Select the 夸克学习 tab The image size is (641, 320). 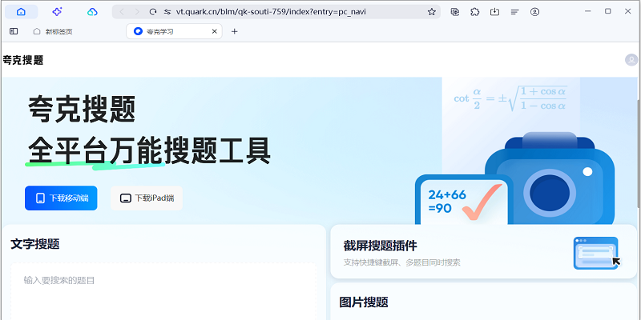tap(174, 31)
